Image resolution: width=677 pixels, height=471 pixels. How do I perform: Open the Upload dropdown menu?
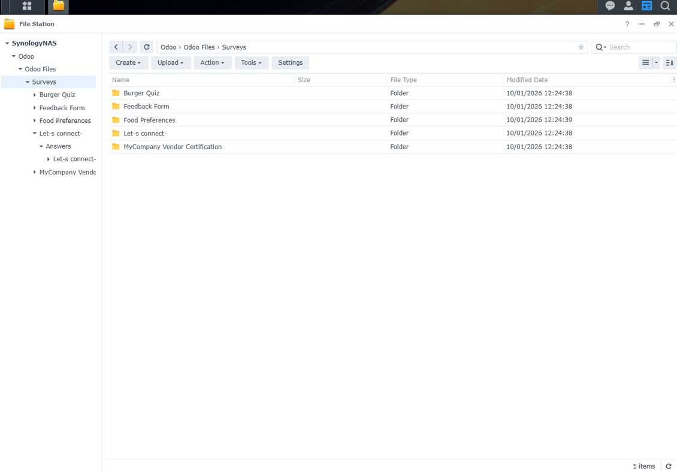tap(171, 62)
